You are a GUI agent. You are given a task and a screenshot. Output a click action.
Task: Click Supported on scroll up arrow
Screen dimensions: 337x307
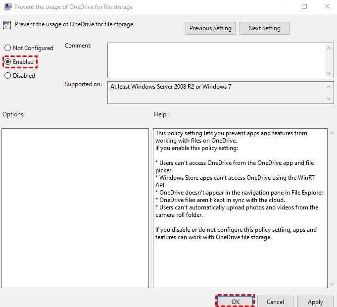click(x=329, y=87)
